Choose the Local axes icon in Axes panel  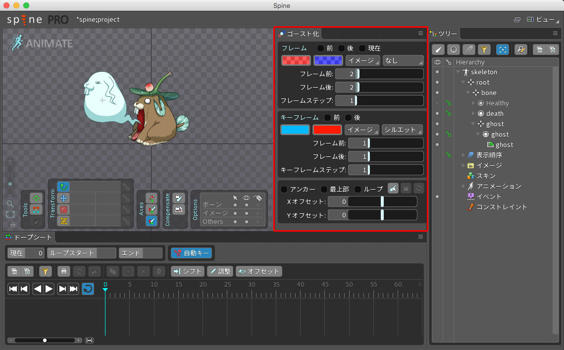[152, 198]
